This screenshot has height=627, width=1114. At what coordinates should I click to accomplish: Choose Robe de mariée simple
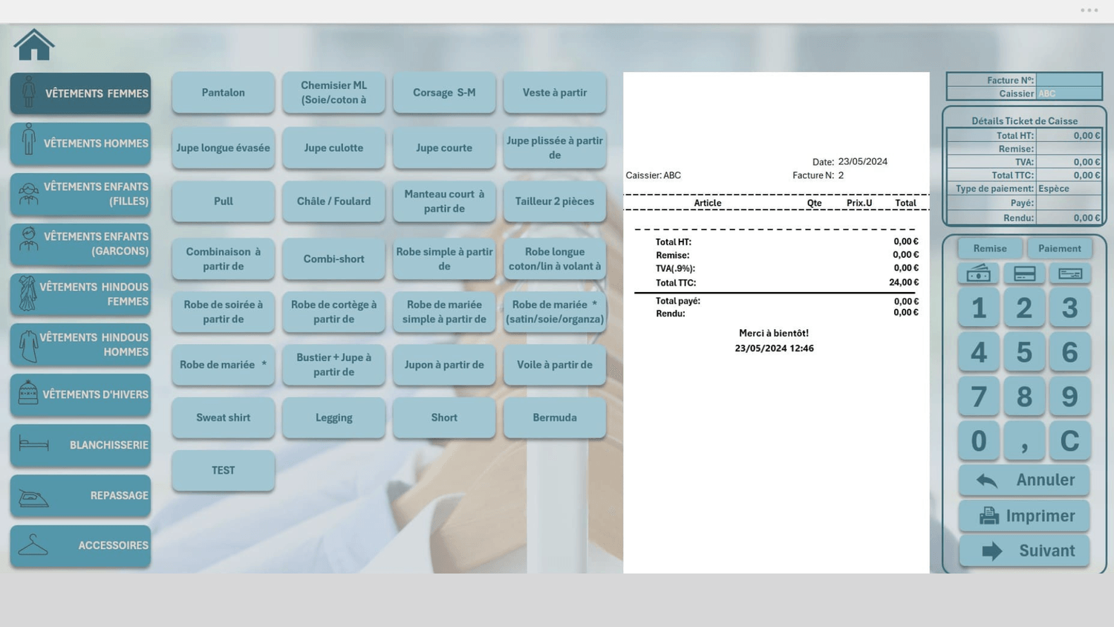coord(444,312)
